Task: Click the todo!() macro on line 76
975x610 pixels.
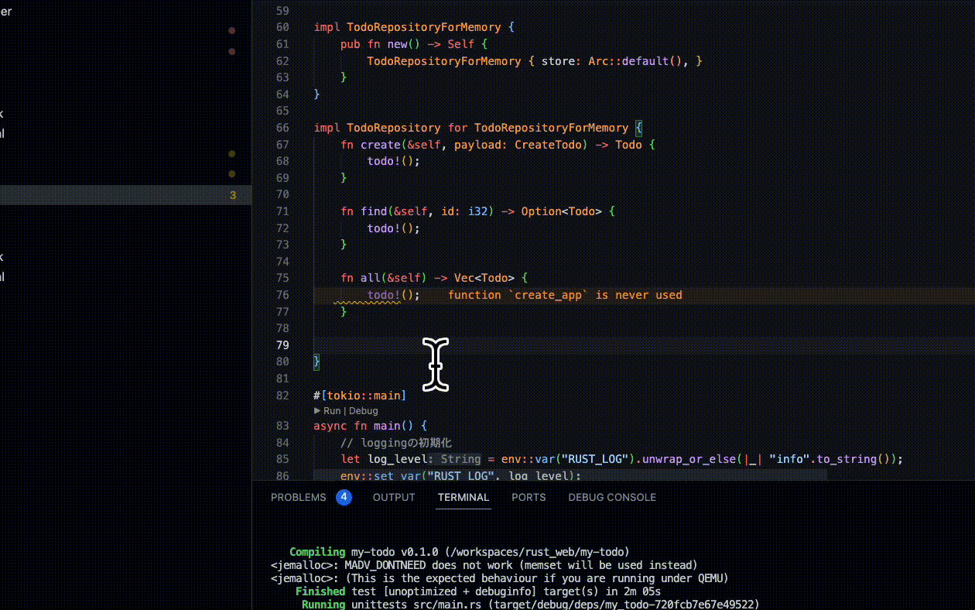Action: point(393,295)
